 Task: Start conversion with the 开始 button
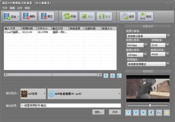tap(70, 17)
